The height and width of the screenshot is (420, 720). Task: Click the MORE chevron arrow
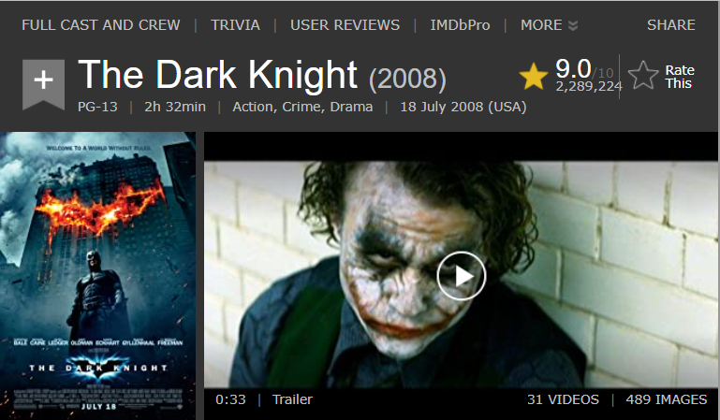573,25
